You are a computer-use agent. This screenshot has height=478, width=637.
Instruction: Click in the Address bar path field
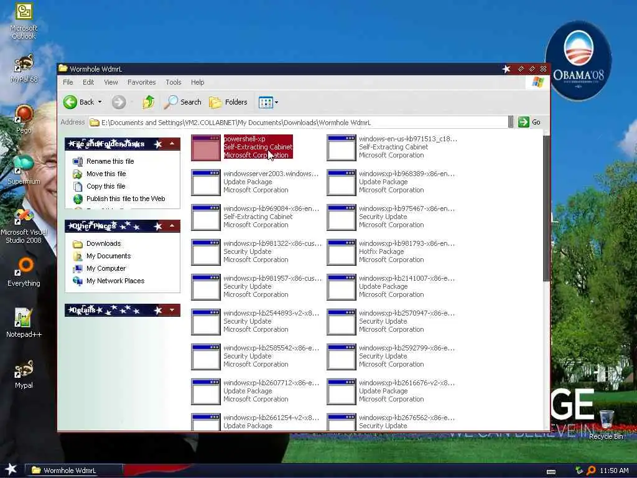[x=299, y=123]
